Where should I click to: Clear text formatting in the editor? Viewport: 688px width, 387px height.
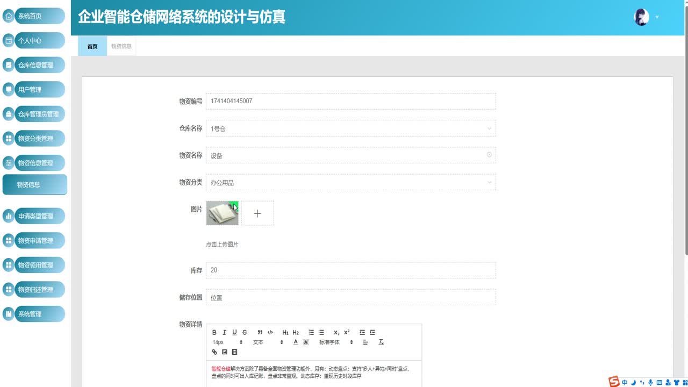(381, 342)
